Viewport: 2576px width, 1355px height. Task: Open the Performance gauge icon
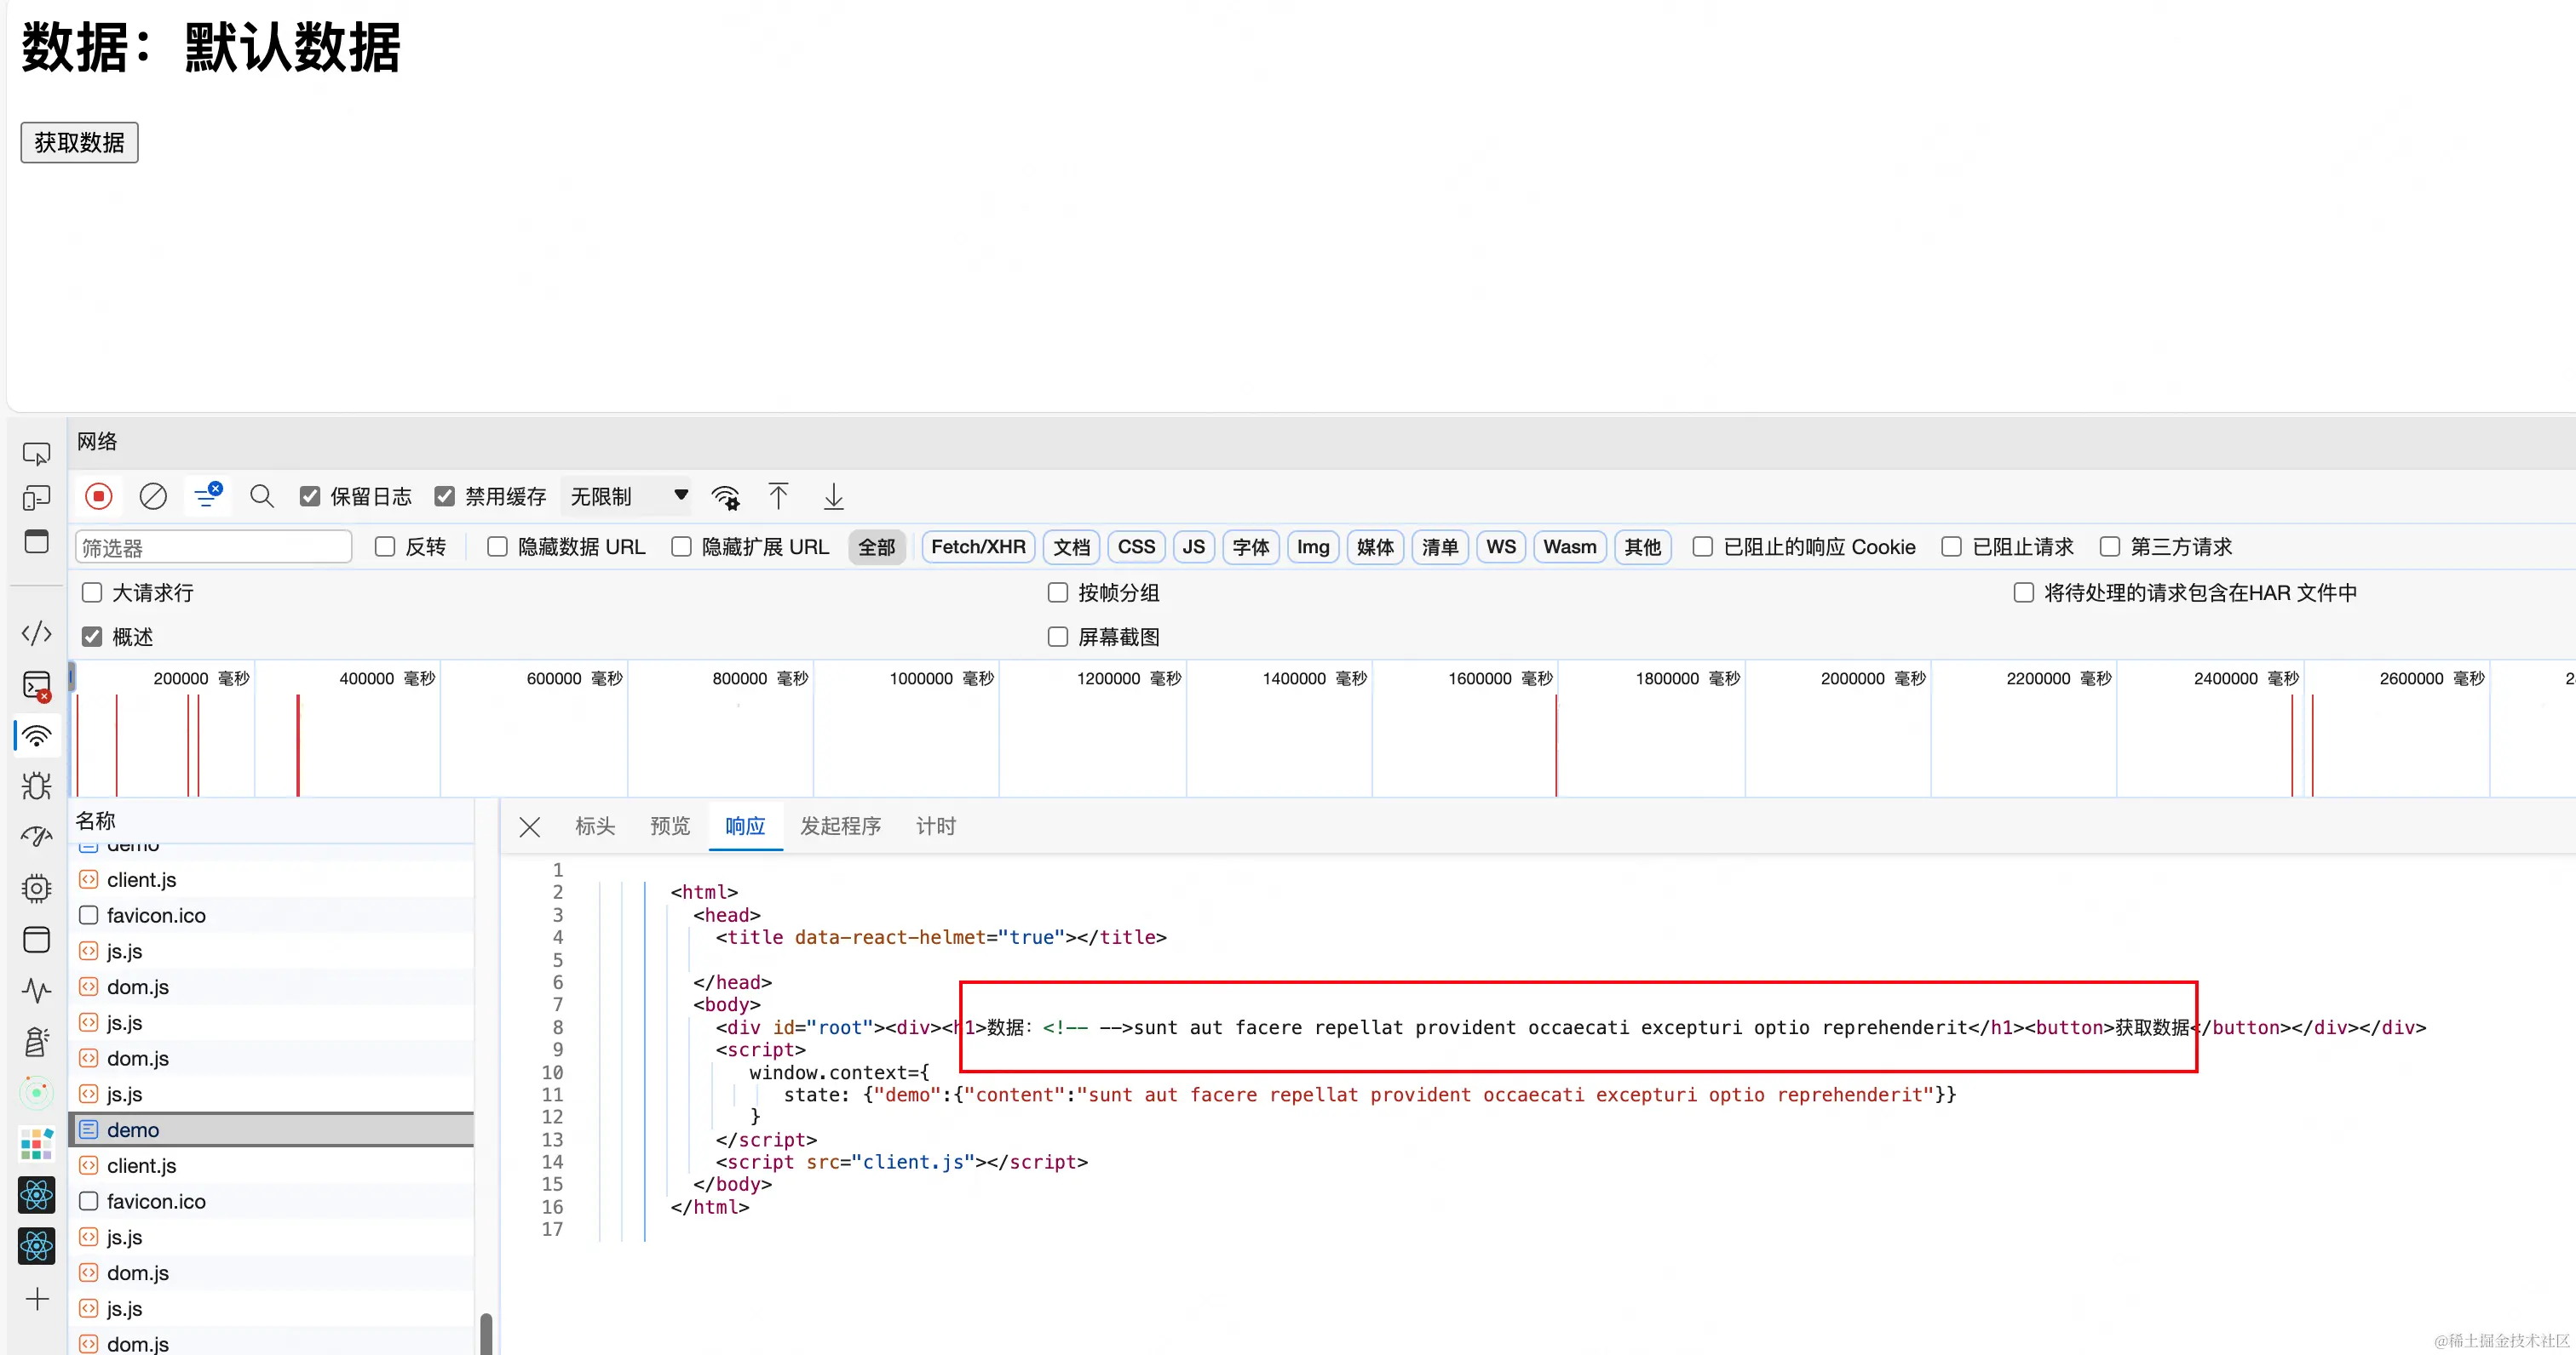pyautogui.click(x=37, y=837)
